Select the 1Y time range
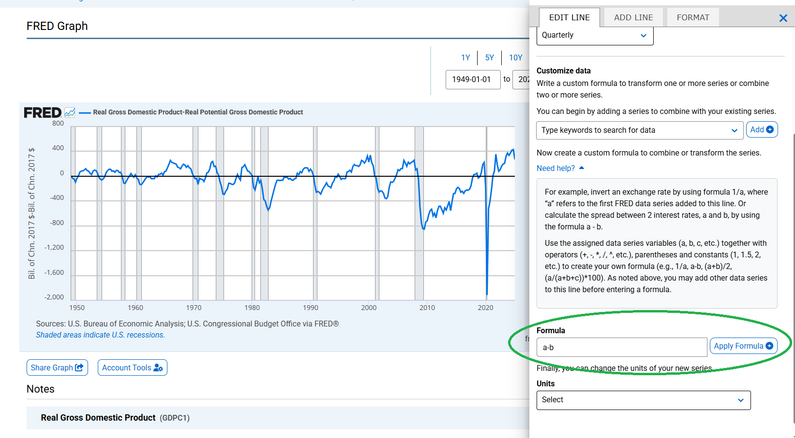 pyautogui.click(x=465, y=57)
